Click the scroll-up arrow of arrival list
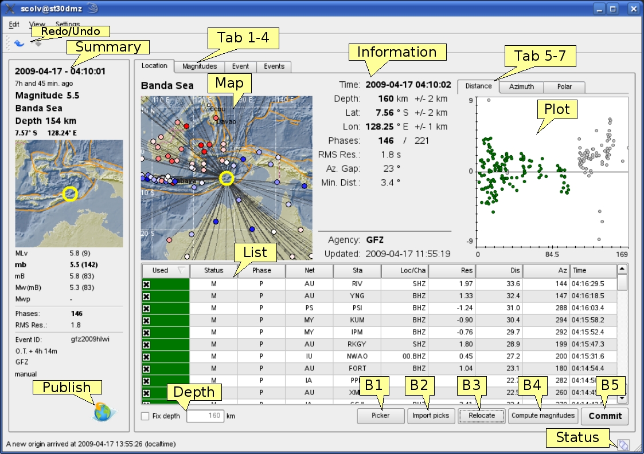The height and width of the screenshot is (454, 644). tap(622, 269)
